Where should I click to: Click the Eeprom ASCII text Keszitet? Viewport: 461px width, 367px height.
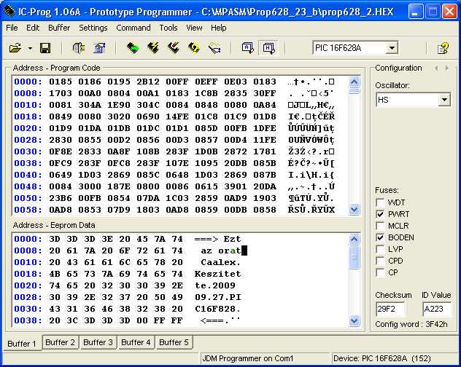217,274
